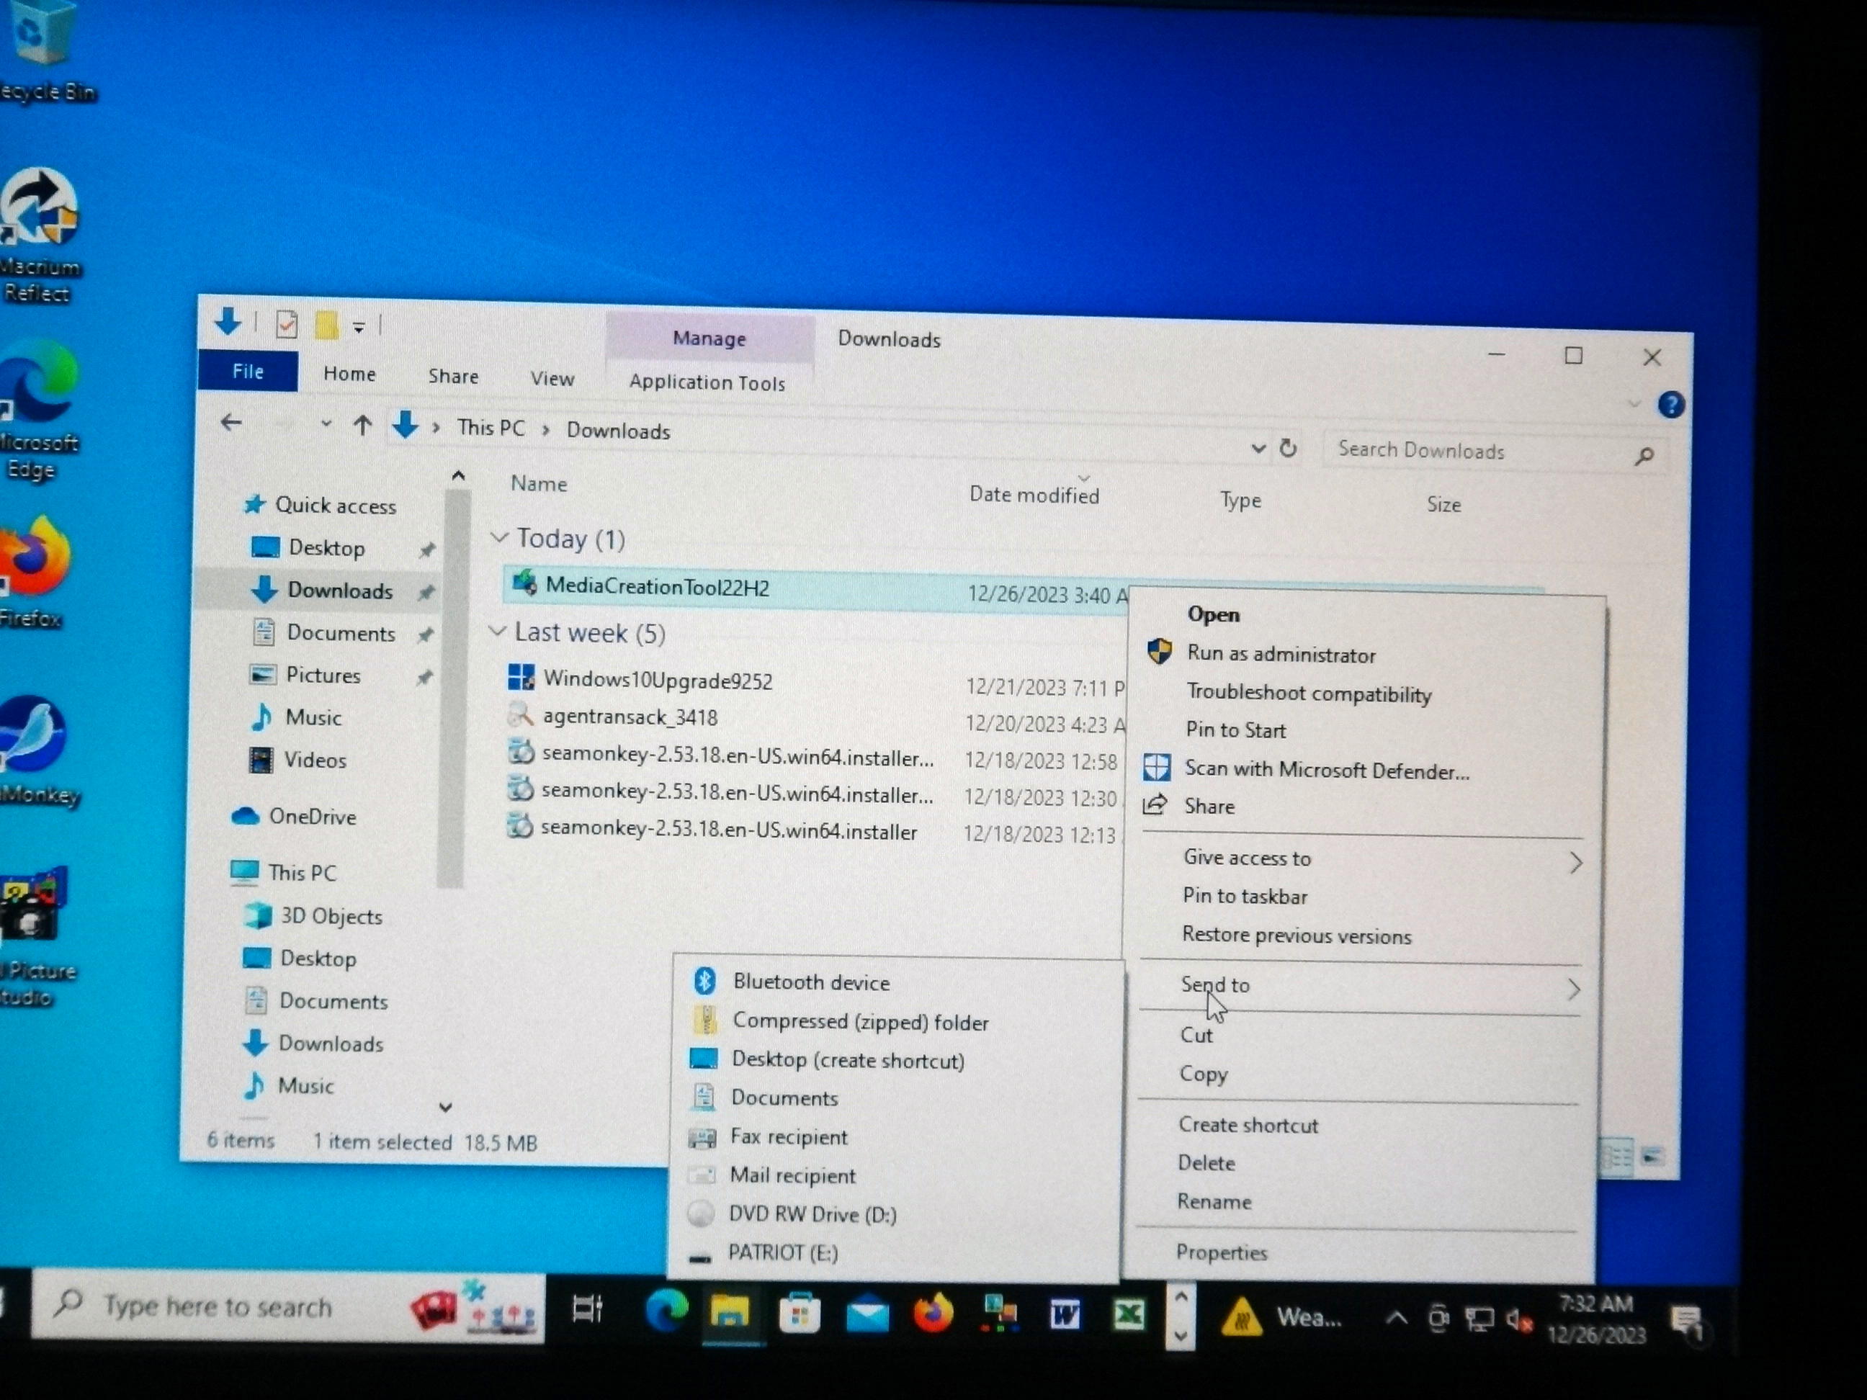Select OneDrive in navigation pane
The image size is (1867, 1400).
point(313,816)
